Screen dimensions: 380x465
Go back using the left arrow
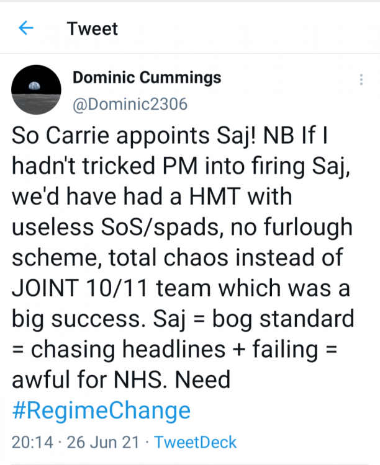[x=26, y=28]
